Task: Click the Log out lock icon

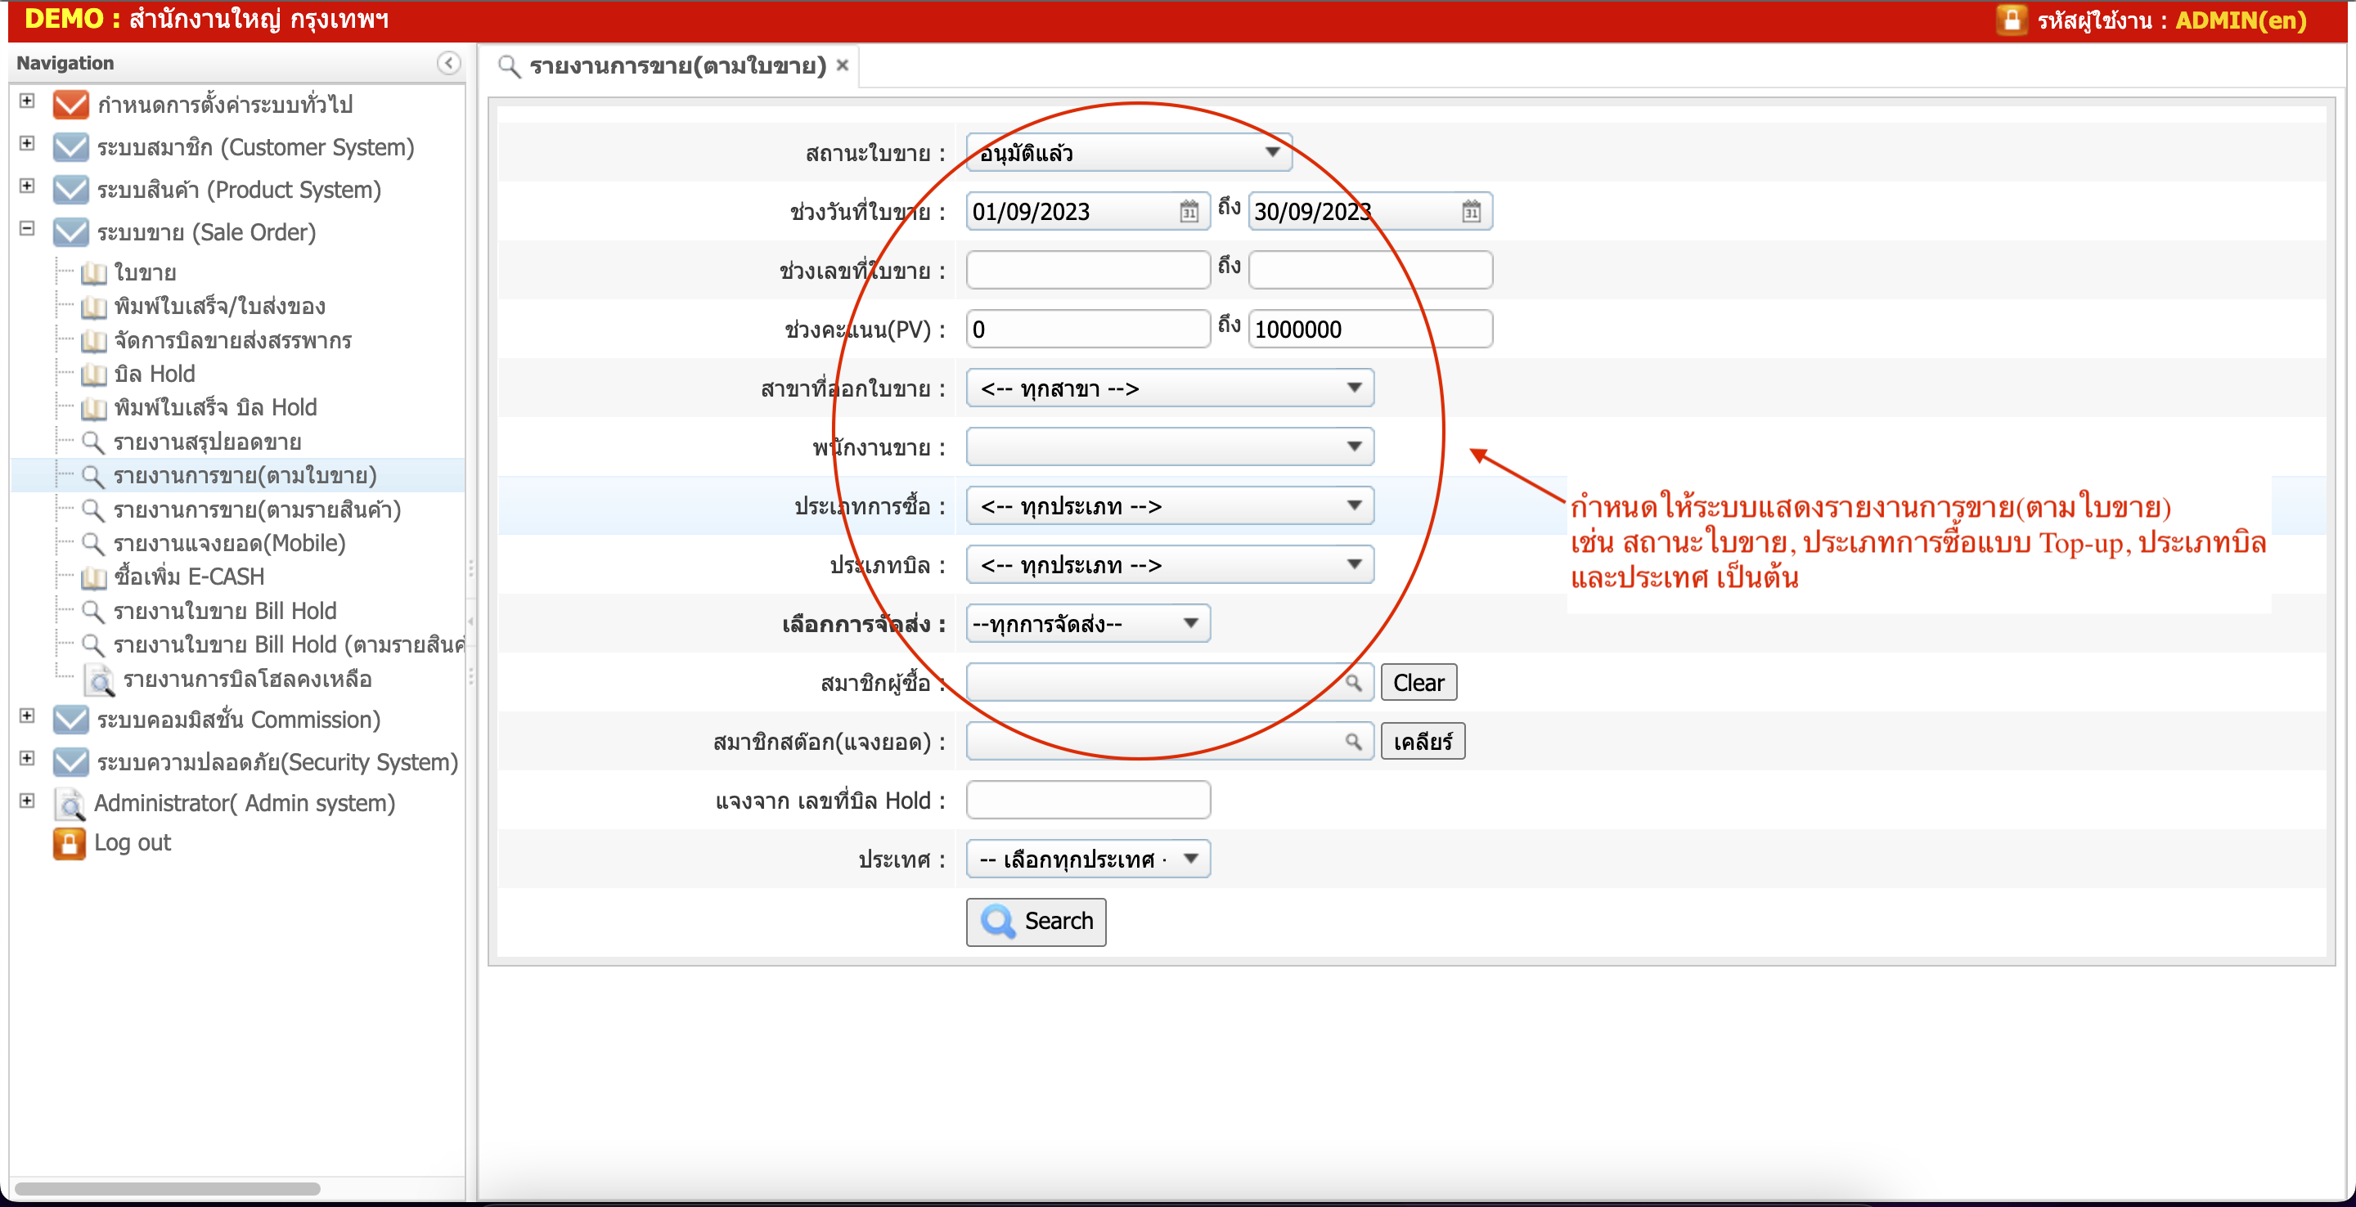Action: [69, 843]
